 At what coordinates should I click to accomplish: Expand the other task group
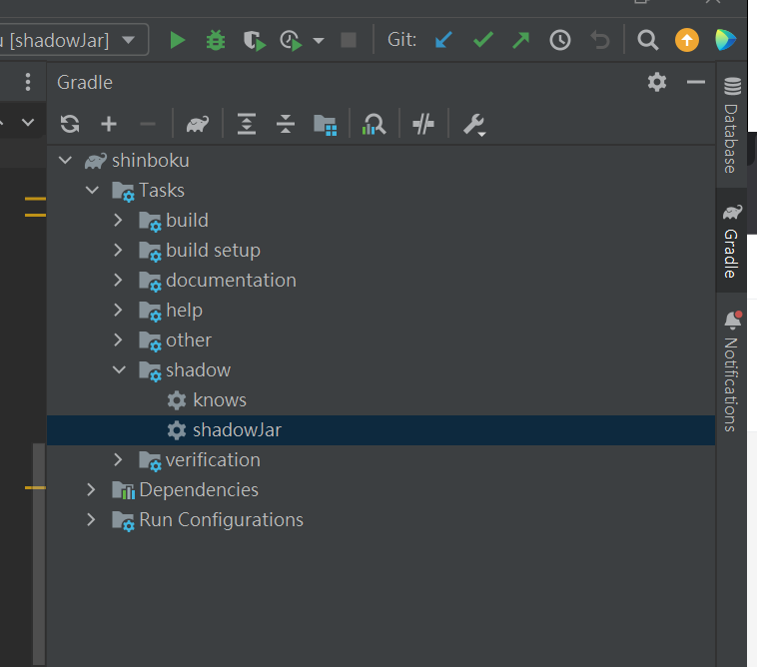point(118,339)
